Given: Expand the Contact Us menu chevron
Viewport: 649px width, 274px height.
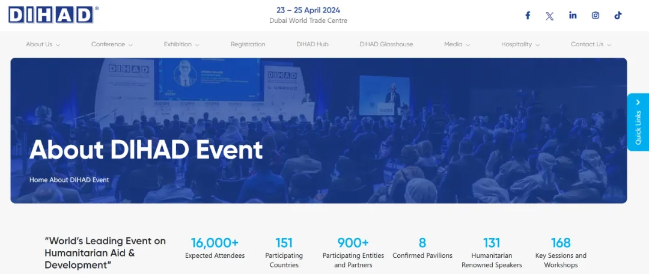Looking at the screenshot, I should [609, 44].
